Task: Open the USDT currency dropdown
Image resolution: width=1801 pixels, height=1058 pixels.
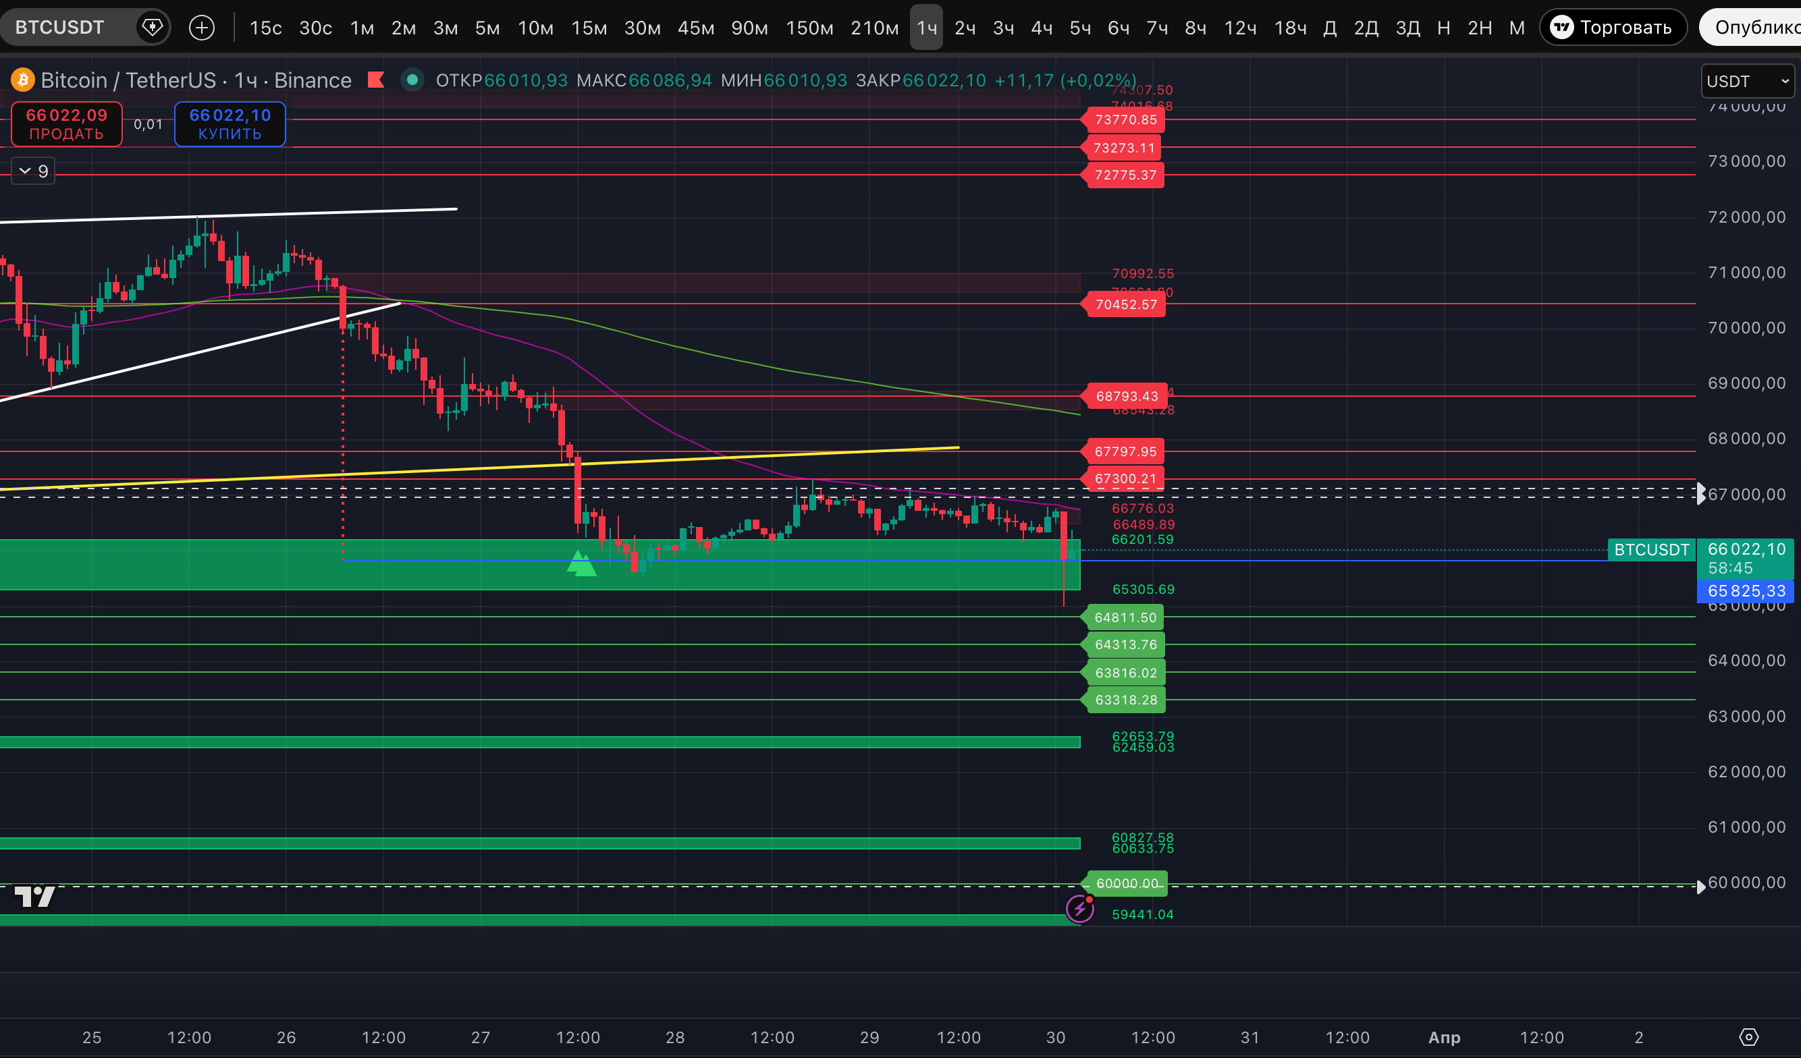Action: [1747, 82]
